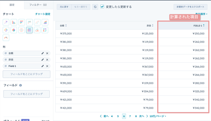Select the summary KPI chart type

[22, 30]
